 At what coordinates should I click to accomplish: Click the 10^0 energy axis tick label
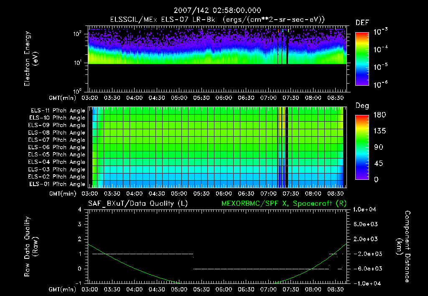(x=77, y=91)
